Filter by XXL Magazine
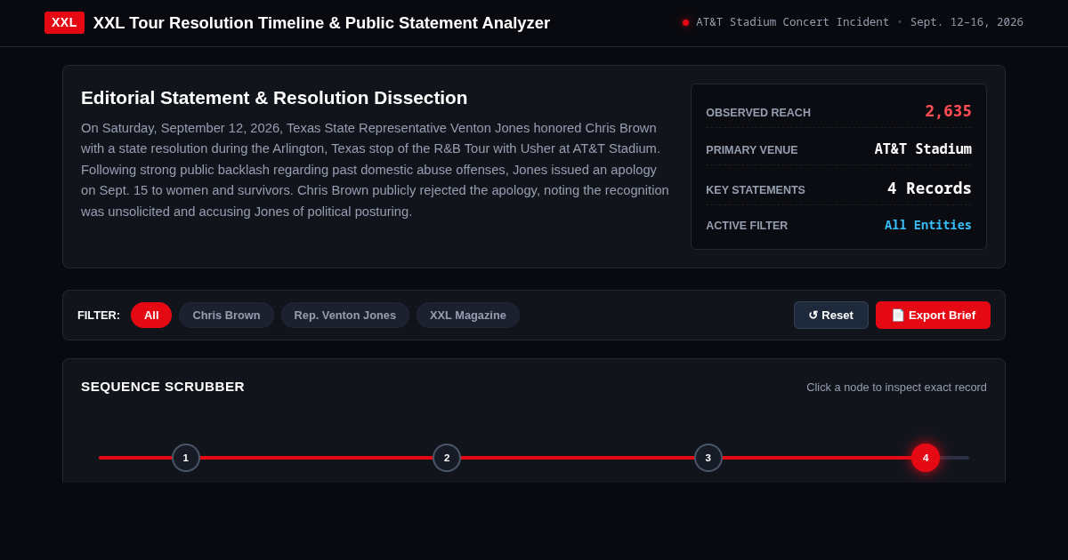The width and height of the screenshot is (1068, 560). (x=468, y=315)
